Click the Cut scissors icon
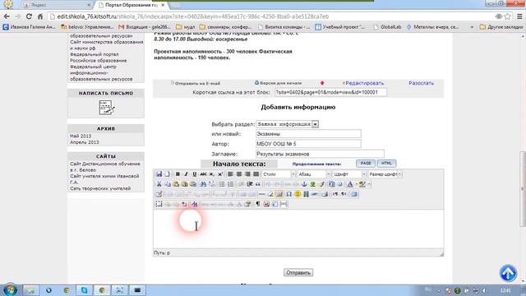This screenshot has width=526, height=296. point(159,184)
